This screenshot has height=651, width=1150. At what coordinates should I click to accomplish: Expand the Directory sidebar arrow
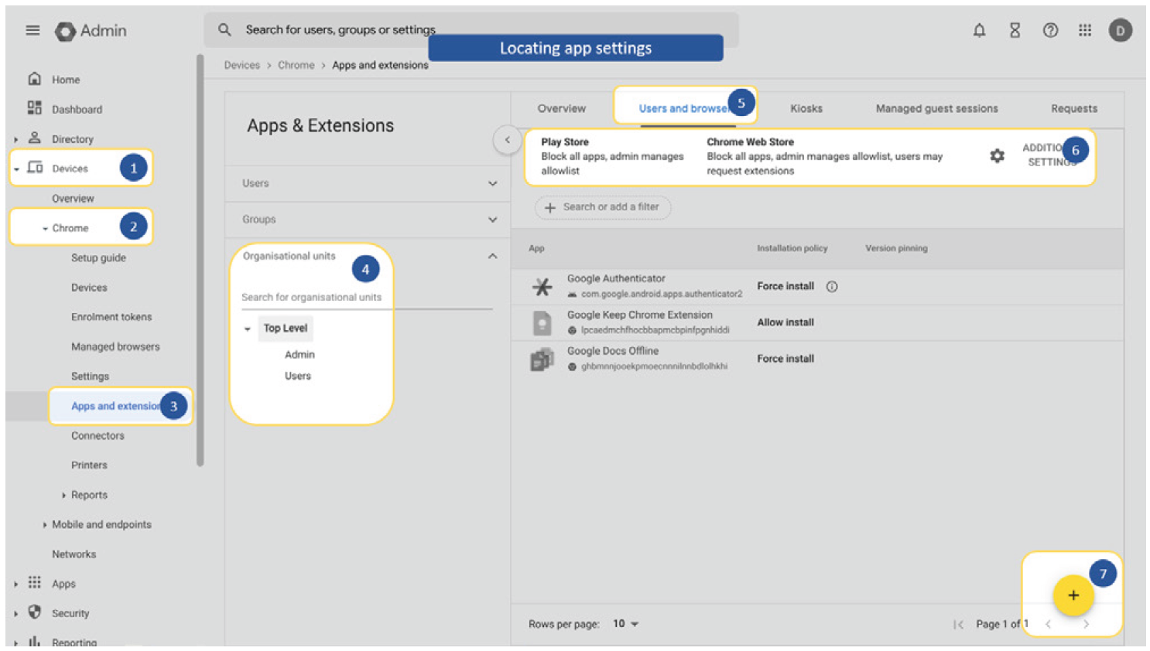(15, 139)
